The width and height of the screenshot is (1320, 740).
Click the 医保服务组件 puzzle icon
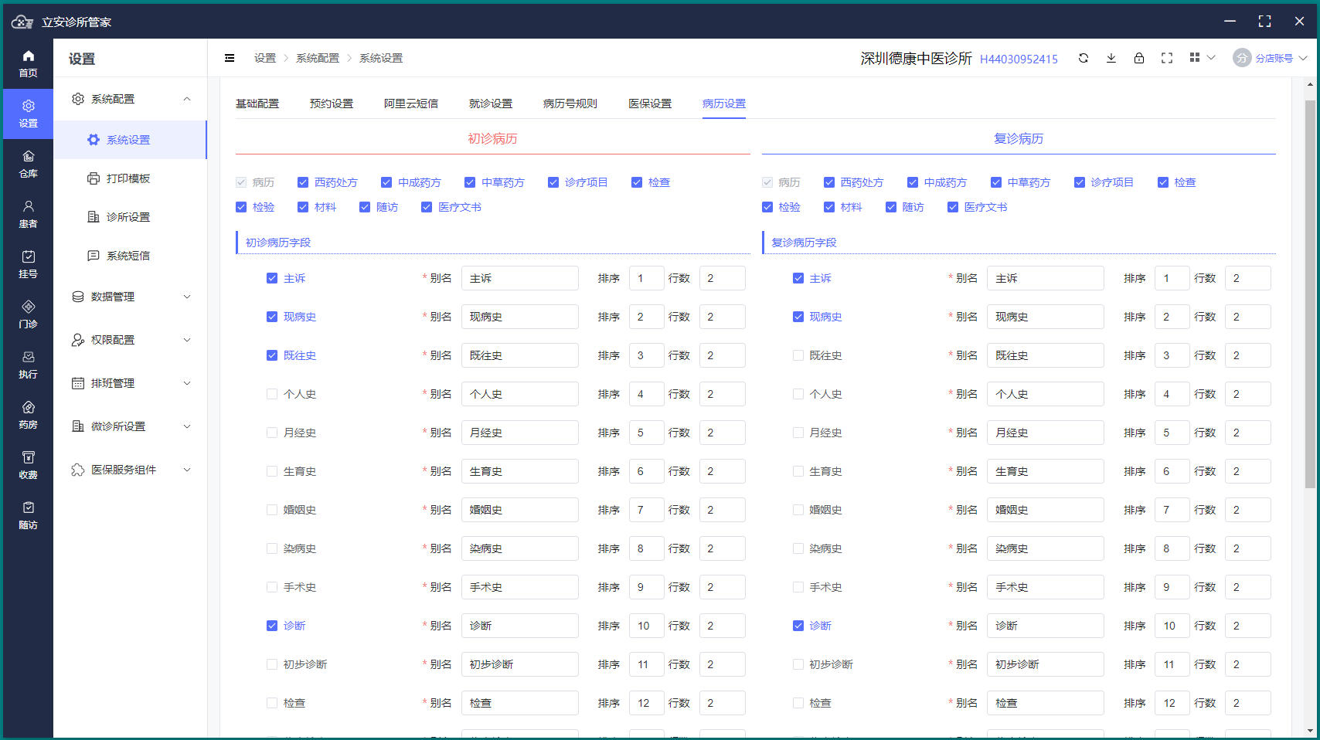tap(78, 470)
